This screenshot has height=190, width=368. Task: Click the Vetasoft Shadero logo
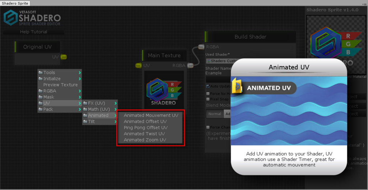(x=32, y=18)
